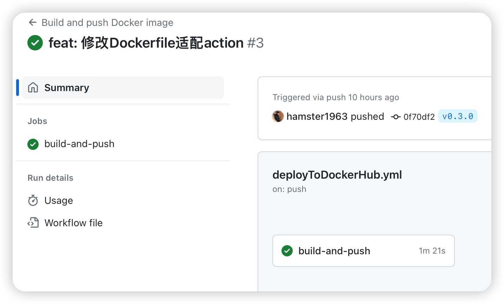504x304 pixels.
Task: Open the Workflow file page
Action: pyautogui.click(x=73, y=223)
